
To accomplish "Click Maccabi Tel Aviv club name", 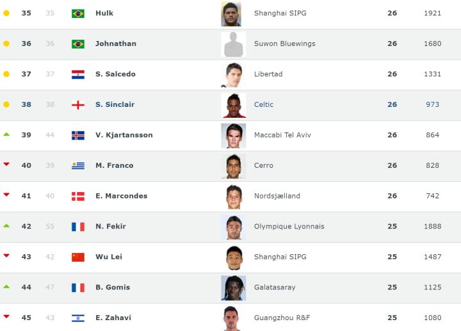I will [282, 135].
